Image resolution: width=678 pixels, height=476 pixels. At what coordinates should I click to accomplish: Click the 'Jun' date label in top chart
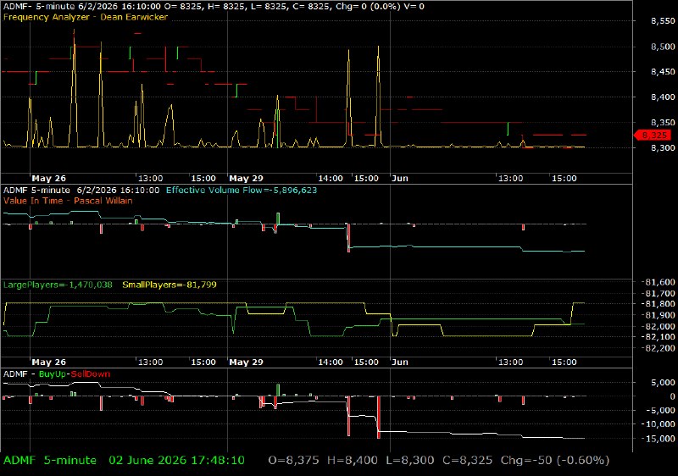point(400,179)
